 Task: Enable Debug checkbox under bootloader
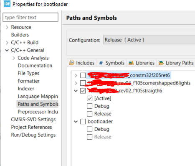tap(89, 129)
